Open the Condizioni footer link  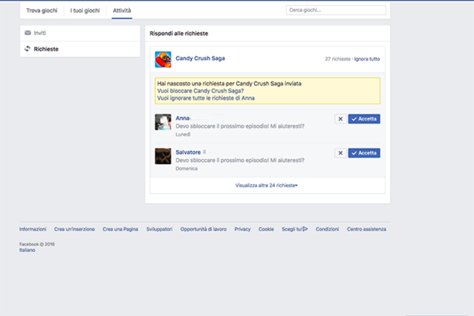tap(328, 229)
